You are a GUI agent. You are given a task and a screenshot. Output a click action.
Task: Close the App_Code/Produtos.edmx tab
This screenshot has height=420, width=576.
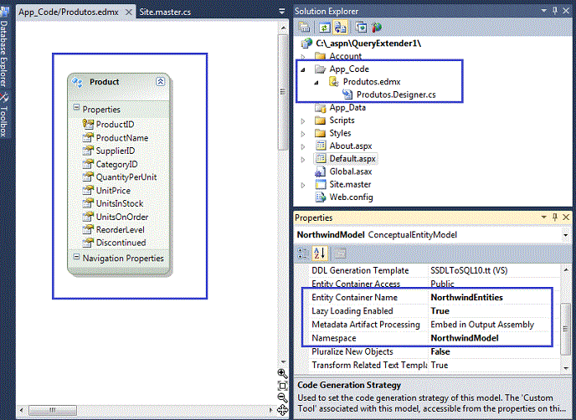click(x=129, y=12)
